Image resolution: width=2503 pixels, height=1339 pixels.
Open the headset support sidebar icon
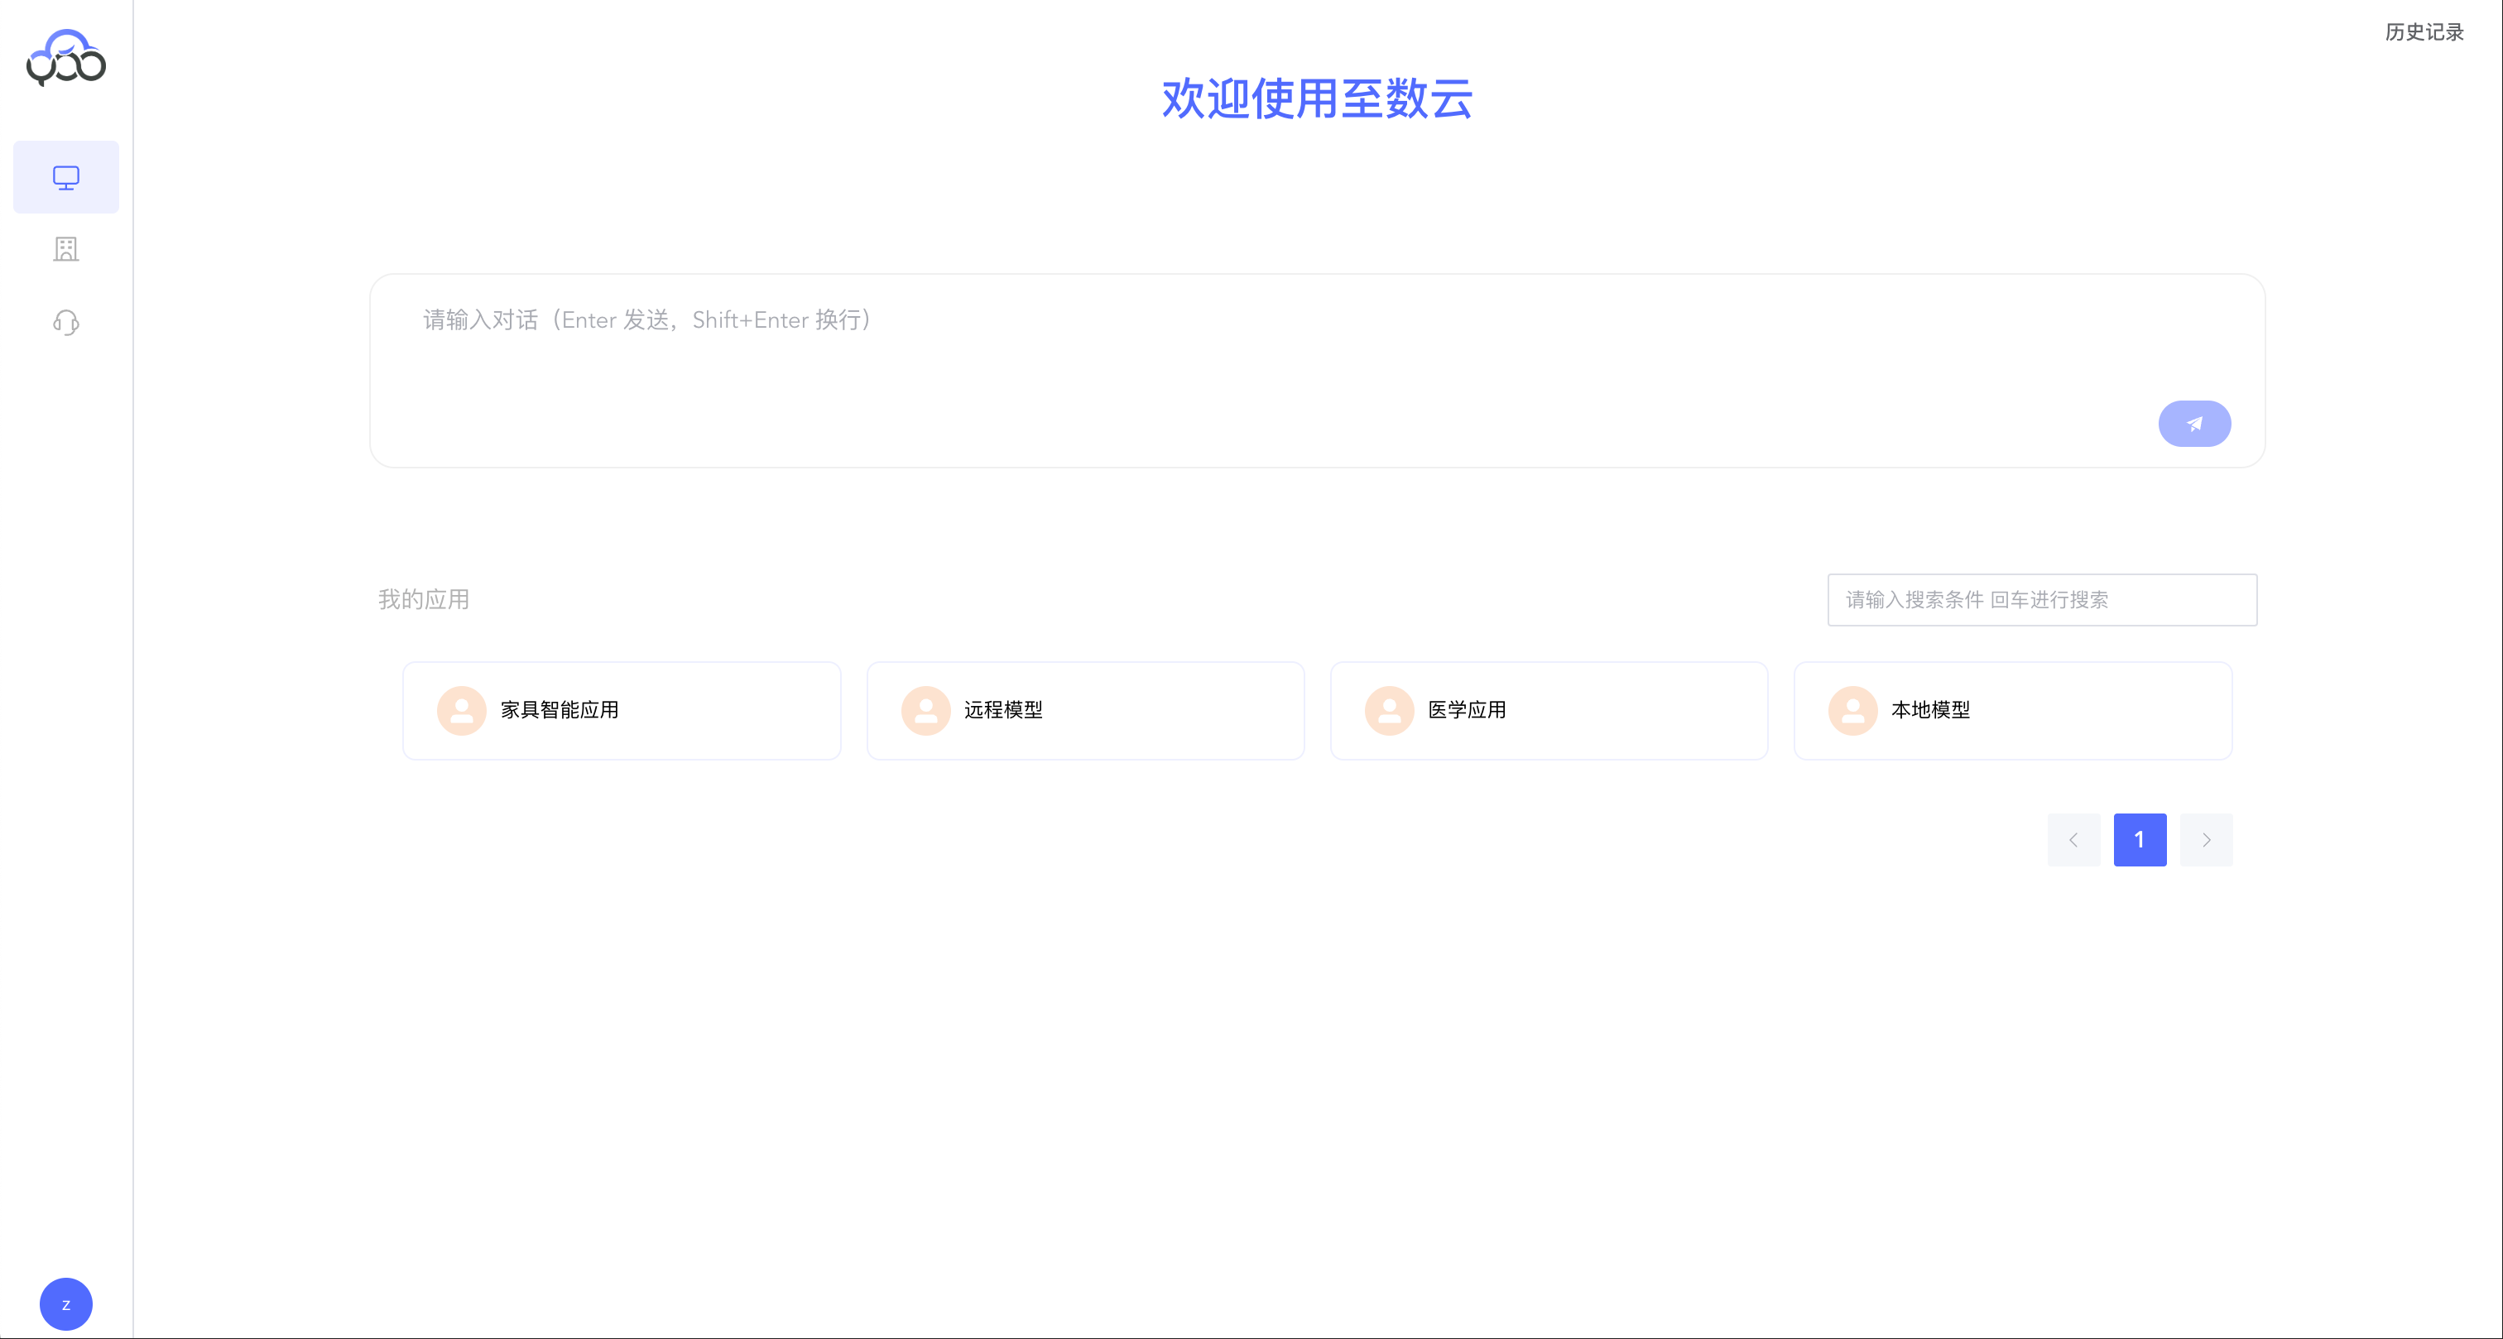(x=66, y=323)
